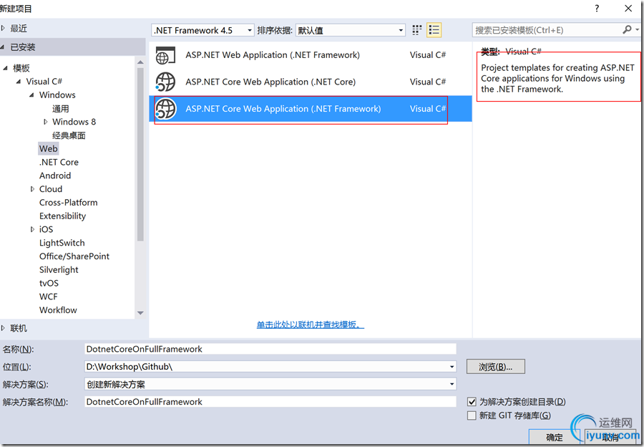
Task: Select the 通用 tree item
Action: [x=60, y=109]
